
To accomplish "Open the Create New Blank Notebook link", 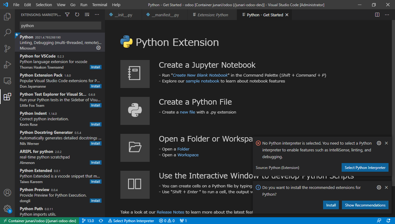I will tap(200, 75).
